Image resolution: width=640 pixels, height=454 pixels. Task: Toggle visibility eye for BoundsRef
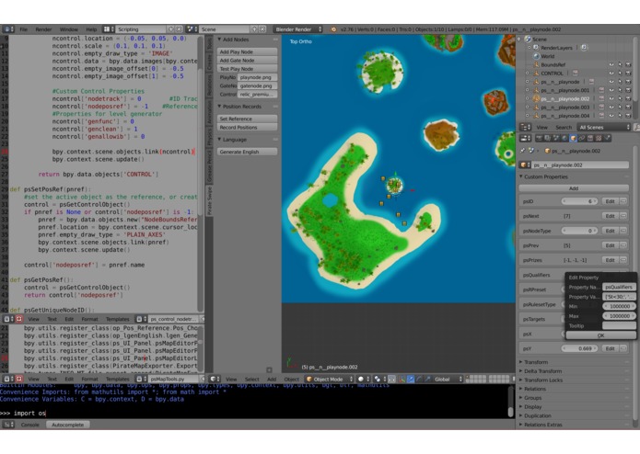[x=611, y=64]
